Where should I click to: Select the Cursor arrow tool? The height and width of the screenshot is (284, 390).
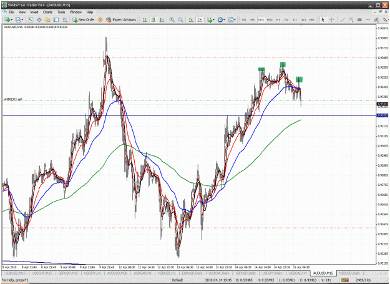point(323,19)
